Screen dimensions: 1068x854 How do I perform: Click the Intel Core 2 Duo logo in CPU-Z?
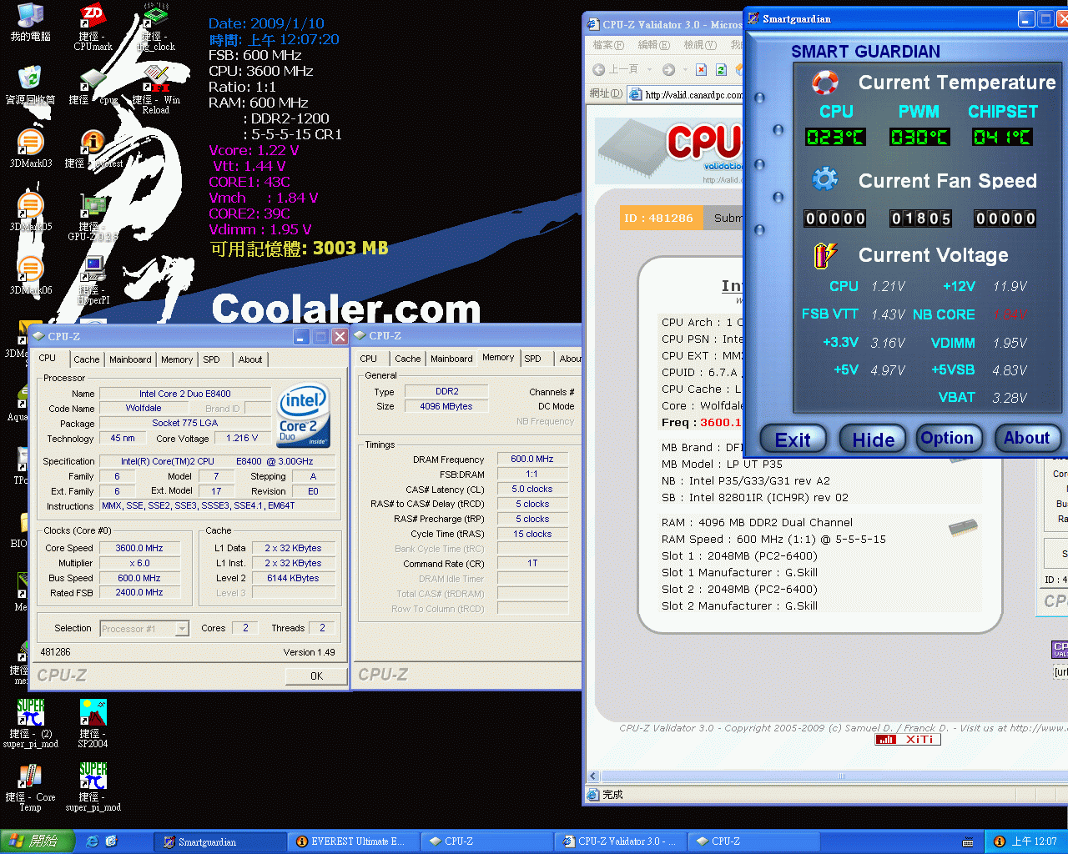pyautogui.click(x=304, y=414)
